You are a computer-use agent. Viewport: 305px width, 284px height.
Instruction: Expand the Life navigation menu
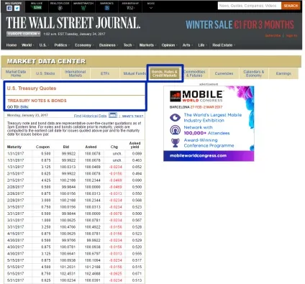pyautogui.click(x=202, y=45)
